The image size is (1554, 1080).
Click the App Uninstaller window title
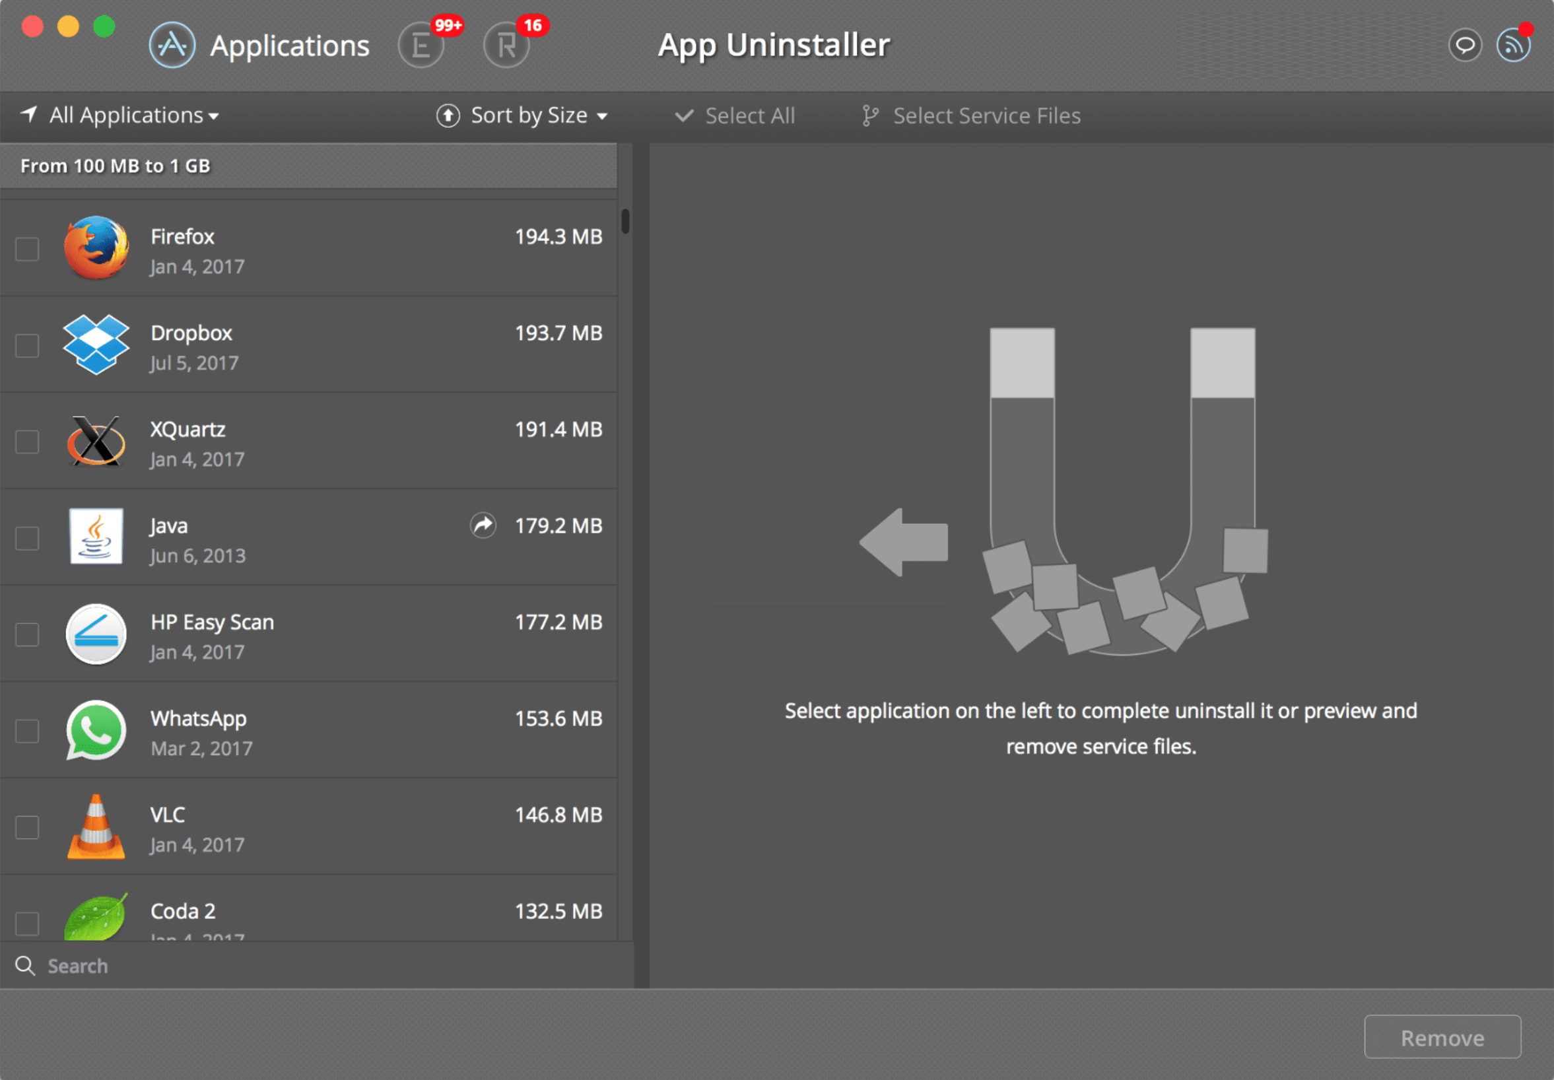(x=774, y=46)
